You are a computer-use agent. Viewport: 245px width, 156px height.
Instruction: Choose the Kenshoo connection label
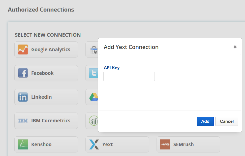(x=41, y=144)
